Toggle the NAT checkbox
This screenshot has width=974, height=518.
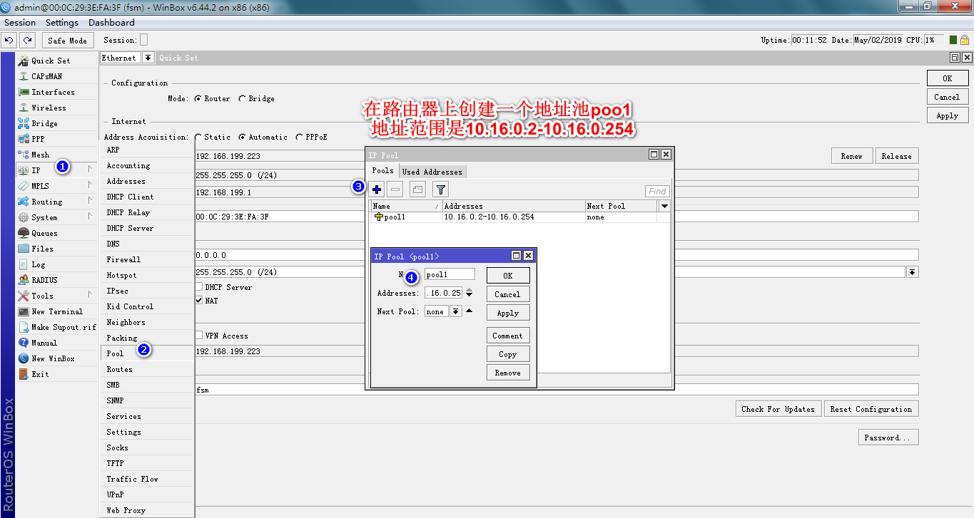[x=198, y=301]
